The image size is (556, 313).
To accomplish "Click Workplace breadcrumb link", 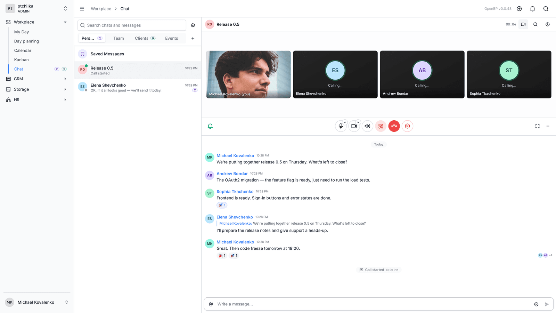I will pyautogui.click(x=101, y=9).
